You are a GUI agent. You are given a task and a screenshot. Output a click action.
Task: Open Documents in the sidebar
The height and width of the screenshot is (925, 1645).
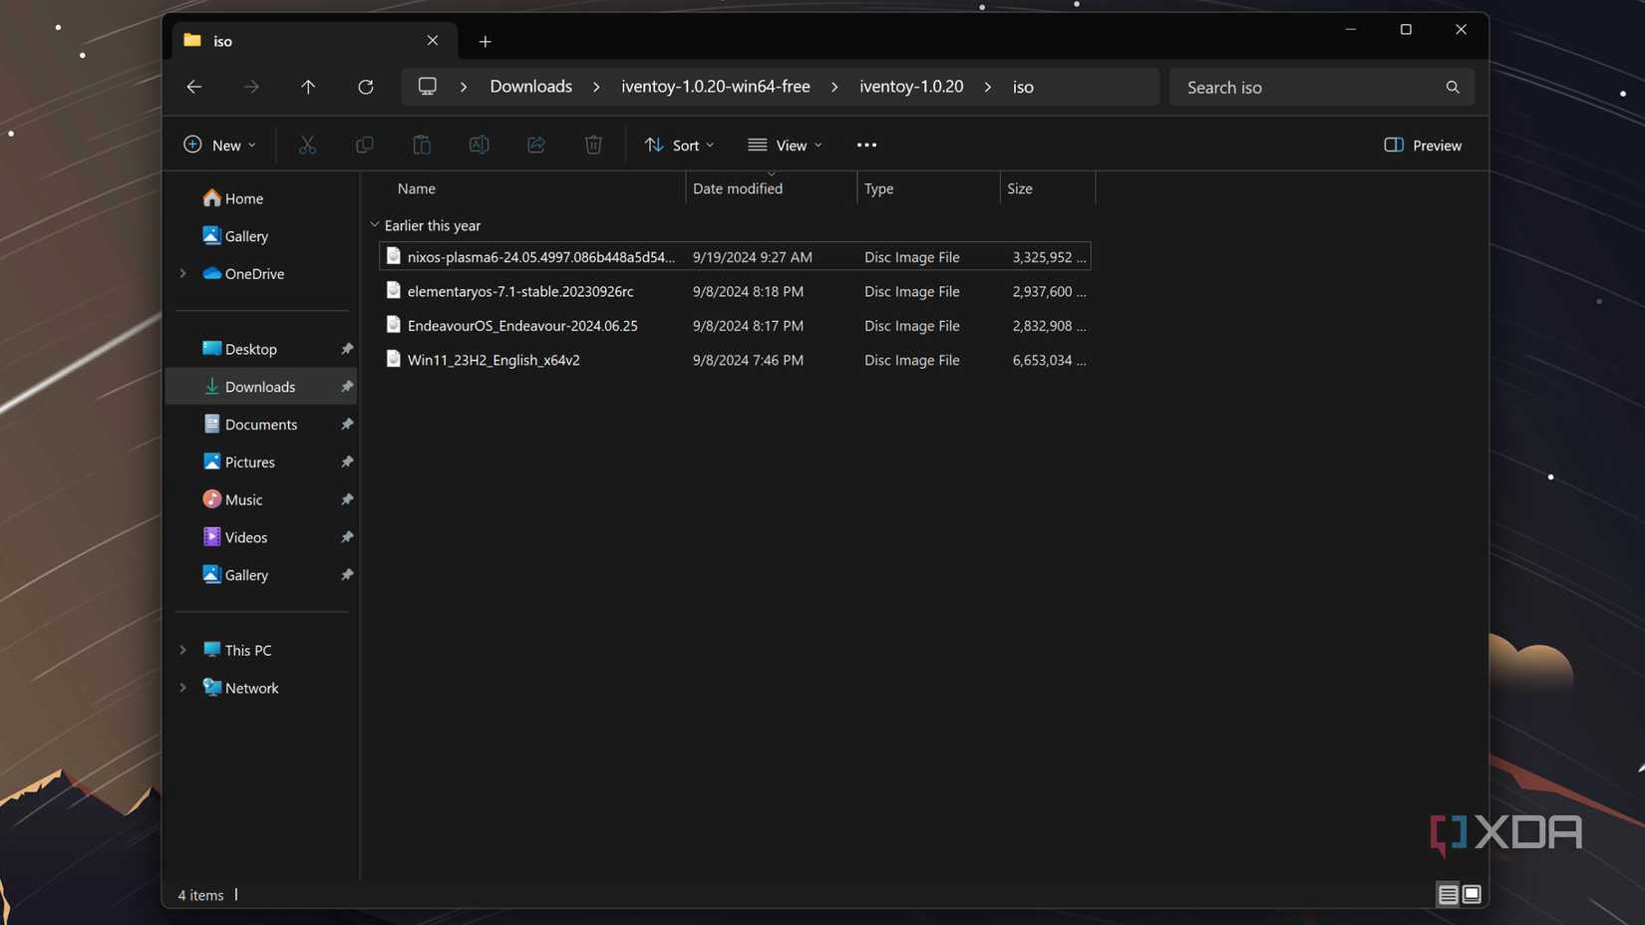pos(260,425)
